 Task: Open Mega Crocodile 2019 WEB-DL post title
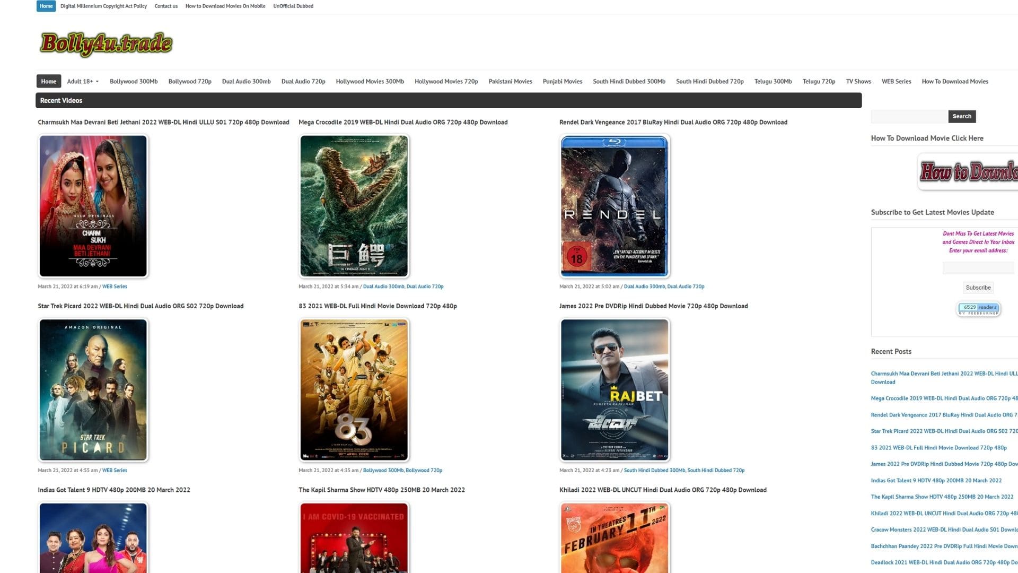click(x=403, y=122)
